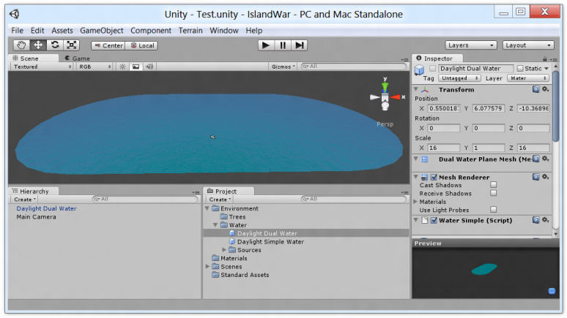Enable Use Light Probes checkbox

493,210
